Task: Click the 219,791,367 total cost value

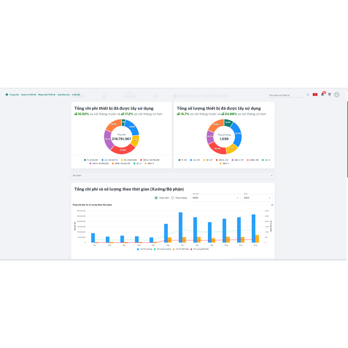Action: (x=121, y=139)
